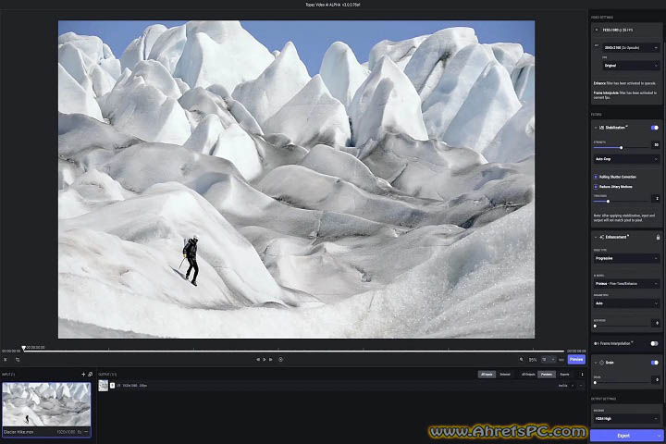
Task: Click the Export button
Action: coord(623,436)
